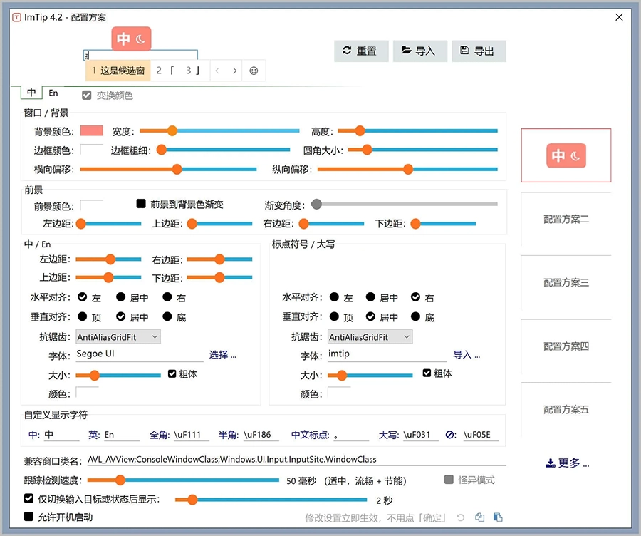Open the 抗锯齿 dropdown under 中 / En

click(x=118, y=336)
